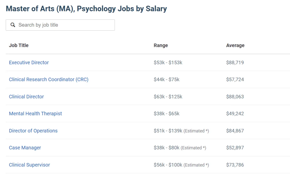This screenshot has height=174, width=290.
Task: Open the Mental Health Therapist link
Action: 35,114
